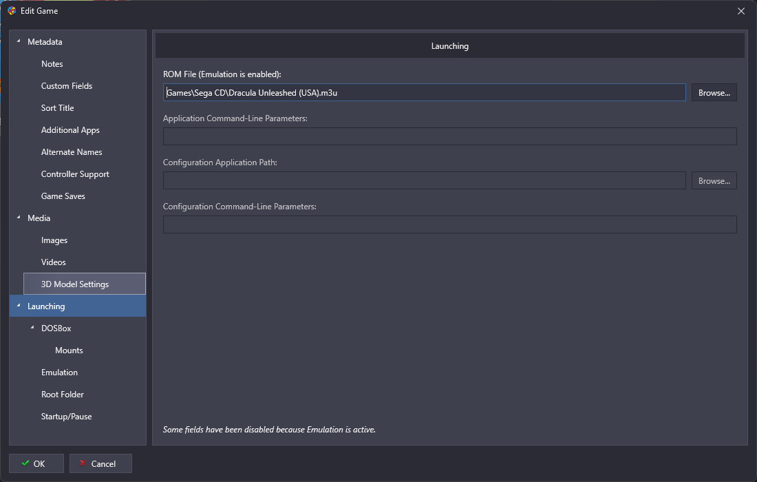Open 3D Model Settings

tap(85, 284)
